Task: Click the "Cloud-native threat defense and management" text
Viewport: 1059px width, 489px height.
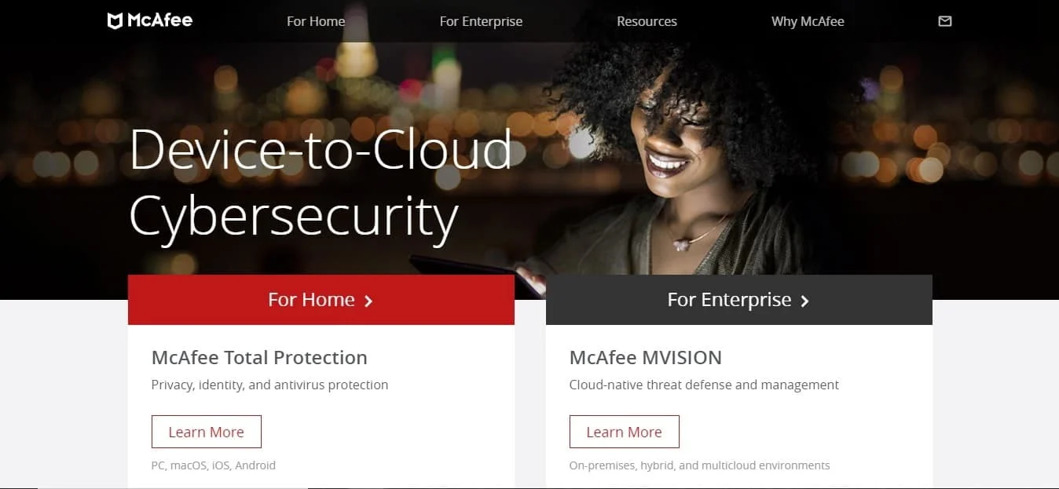Action: [704, 385]
